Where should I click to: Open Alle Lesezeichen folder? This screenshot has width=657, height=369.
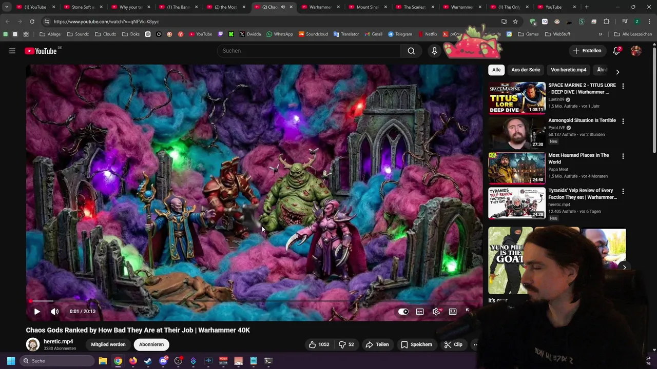tap(633, 34)
